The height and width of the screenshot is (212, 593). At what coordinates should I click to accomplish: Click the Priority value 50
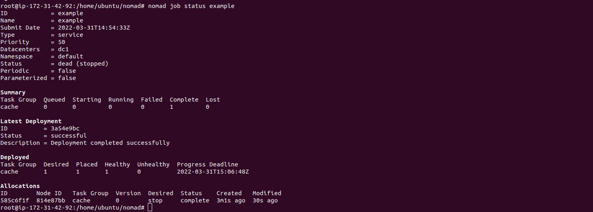coord(62,42)
